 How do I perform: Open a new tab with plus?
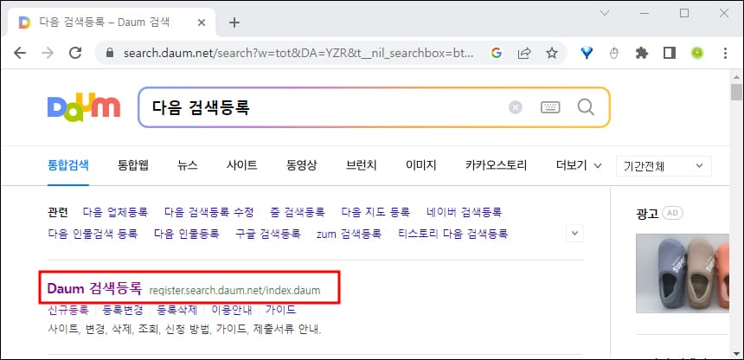pos(234,22)
